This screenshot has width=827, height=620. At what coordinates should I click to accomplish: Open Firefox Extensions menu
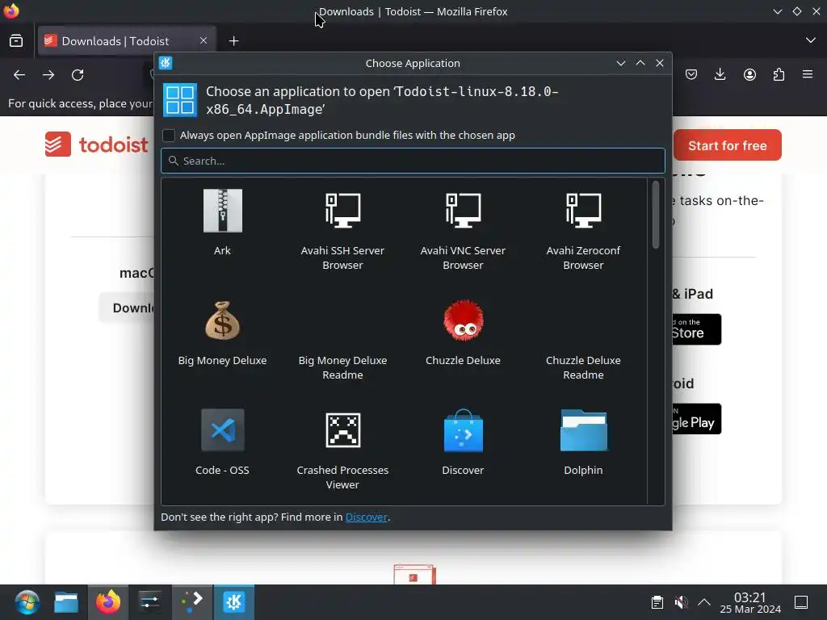[x=779, y=75]
